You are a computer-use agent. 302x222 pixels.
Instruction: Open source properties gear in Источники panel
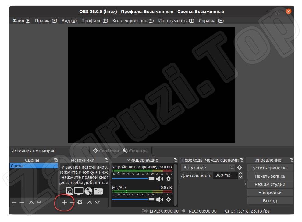pyautogui.click(x=80, y=202)
